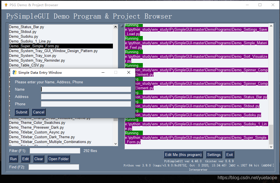Screen dimensions: 280x183
Task: Select Demo_System_Tray_Icon.py in list
Action: pyautogui.click(x=61, y=55)
